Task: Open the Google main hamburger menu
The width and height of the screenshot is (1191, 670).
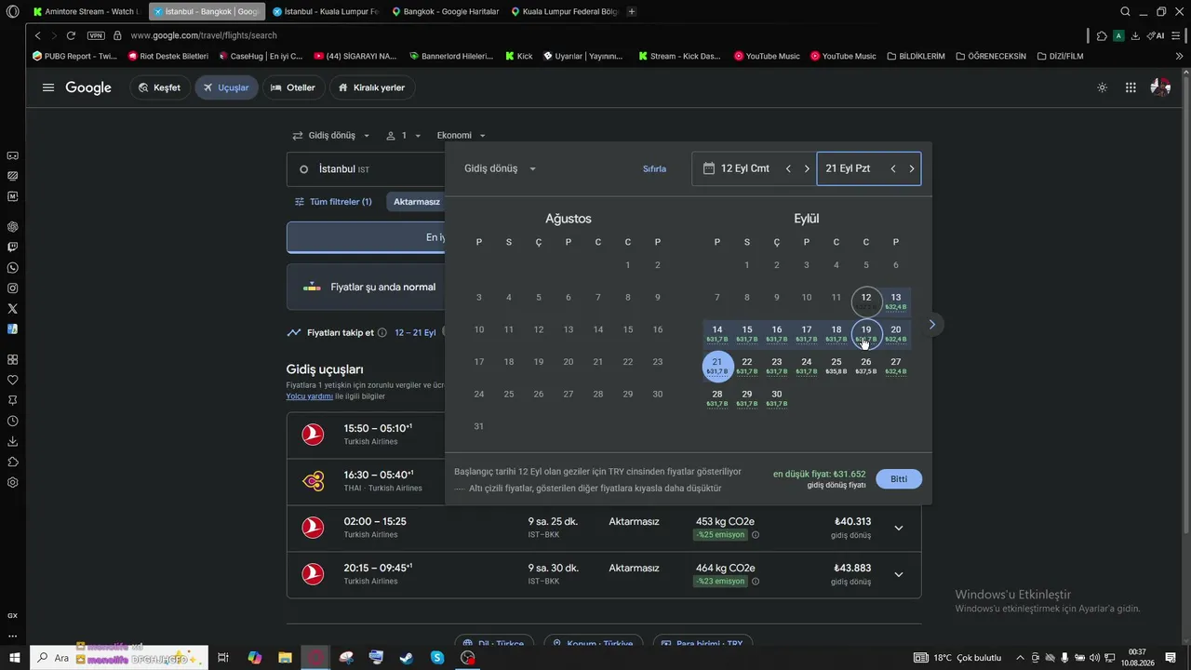Action: (48, 87)
